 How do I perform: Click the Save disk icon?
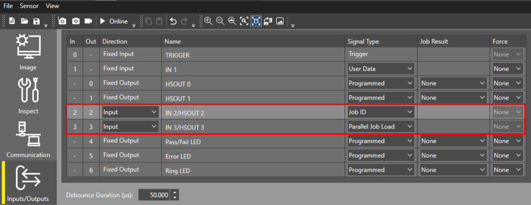(36, 21)
